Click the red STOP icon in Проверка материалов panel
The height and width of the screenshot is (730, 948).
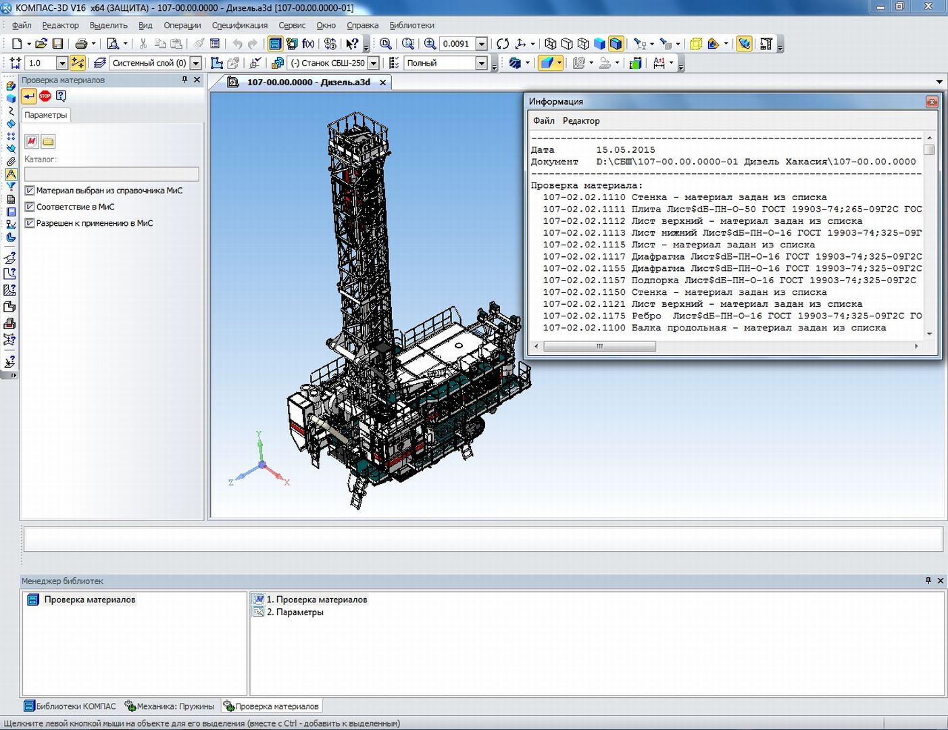click(x=45, y=96)
